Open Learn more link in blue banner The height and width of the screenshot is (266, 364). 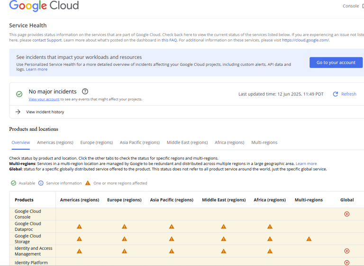point(36,69)
